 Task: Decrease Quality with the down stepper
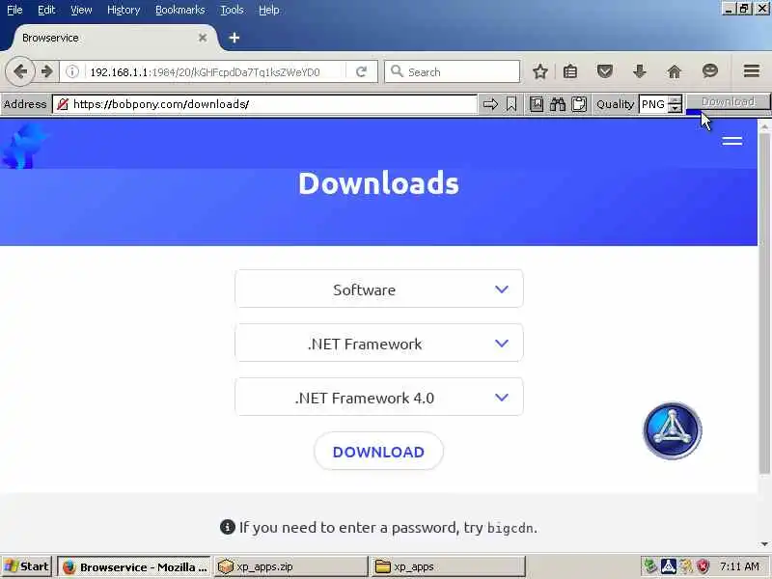676,109
